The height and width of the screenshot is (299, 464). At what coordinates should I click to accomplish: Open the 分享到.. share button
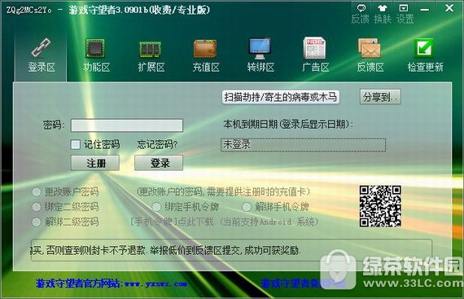coord(380,97)
